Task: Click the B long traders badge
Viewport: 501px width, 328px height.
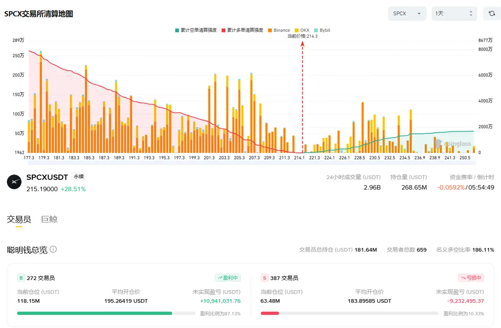Action: click(x=21, y=278)
